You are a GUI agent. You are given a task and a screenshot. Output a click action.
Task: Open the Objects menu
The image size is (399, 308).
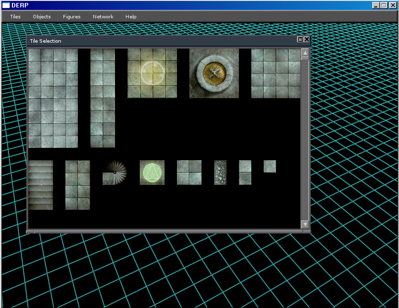(42, 16)
